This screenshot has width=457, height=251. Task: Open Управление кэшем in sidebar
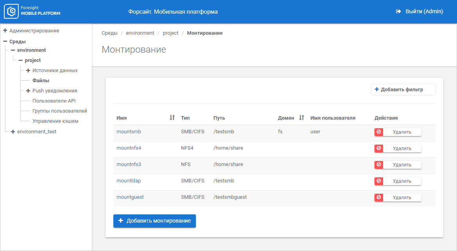(x=55, y=121)
